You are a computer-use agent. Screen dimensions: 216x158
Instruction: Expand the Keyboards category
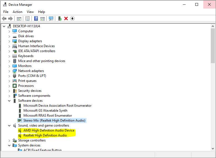[x=9, y=56]
